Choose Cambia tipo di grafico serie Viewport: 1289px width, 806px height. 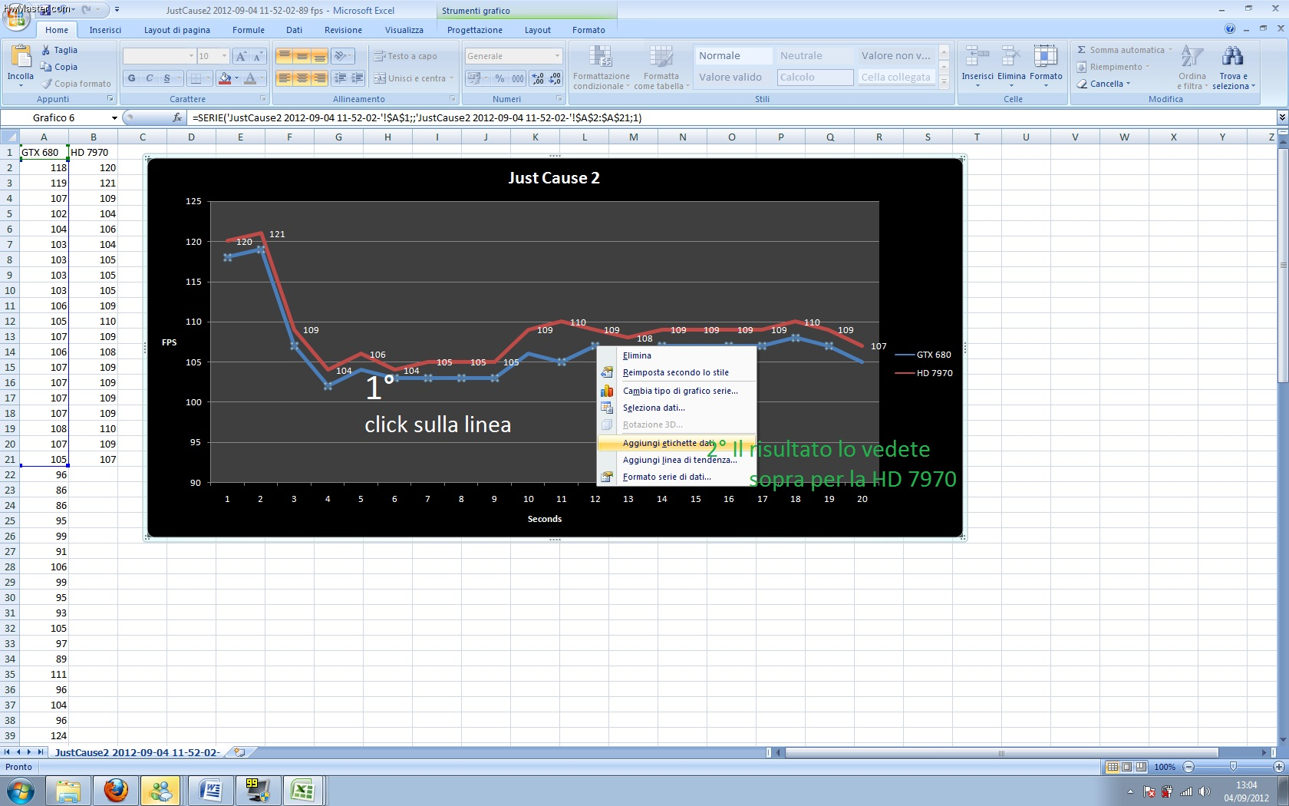pyautogui.click(x=676, y=391)
